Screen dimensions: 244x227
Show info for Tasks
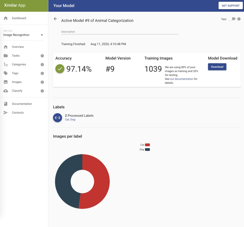tap(42, 56)
